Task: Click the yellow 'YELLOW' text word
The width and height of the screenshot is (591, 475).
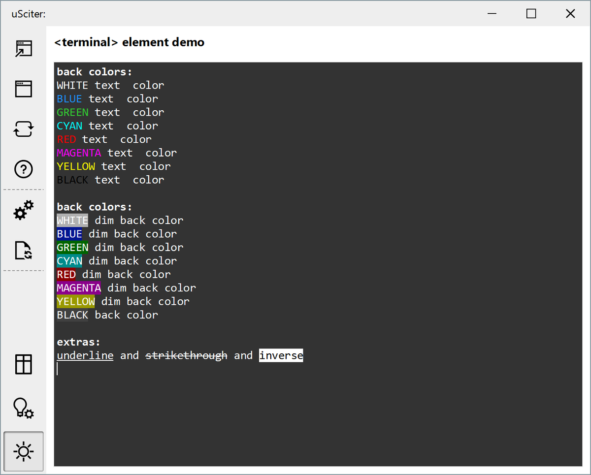Action: point(76,166)
